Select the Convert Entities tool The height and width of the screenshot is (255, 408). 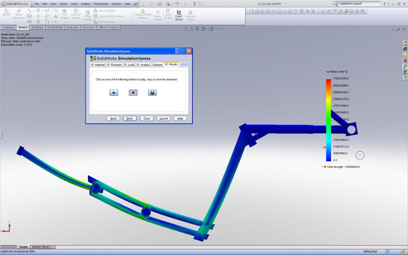point(76,14)
